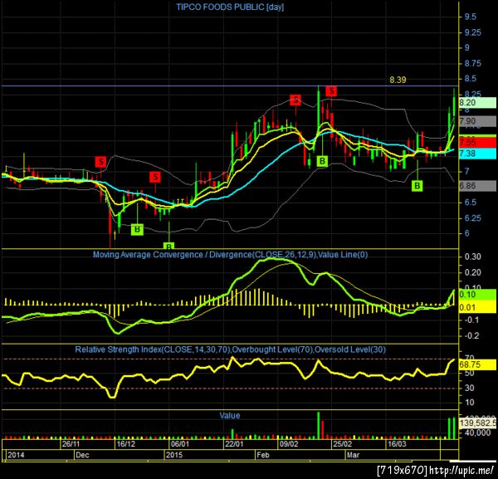Viewport: 498px width, 479px height.
Task: Click the mid-December B buy marker
Action: coord(137,229)
